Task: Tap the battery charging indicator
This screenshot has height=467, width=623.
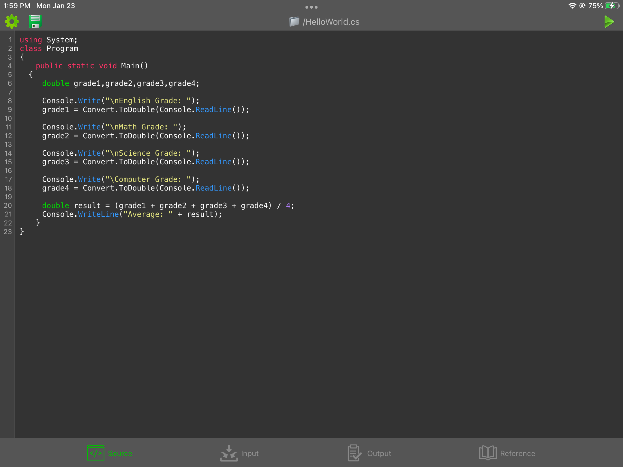Action: (x=611, y=6)
